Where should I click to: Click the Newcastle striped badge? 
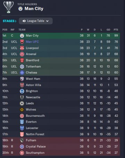22,97
